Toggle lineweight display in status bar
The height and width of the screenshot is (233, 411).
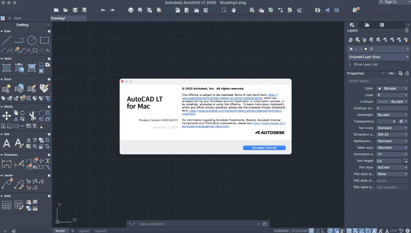click(x=343, y=231)
